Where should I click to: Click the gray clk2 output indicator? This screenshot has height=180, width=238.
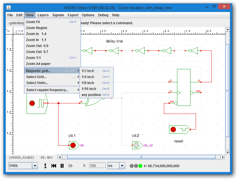(x=136, y=145)
